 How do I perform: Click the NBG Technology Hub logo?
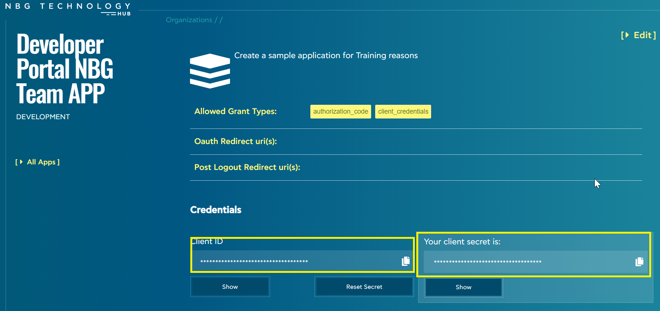pos(68,9)
